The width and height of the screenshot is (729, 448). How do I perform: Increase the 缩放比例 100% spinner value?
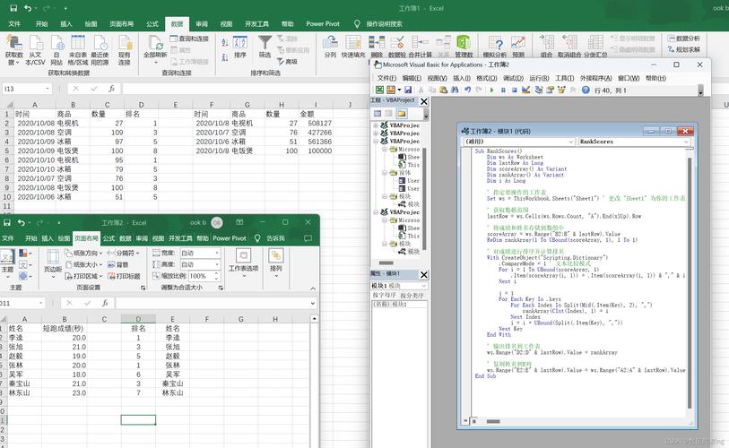click(217, 273)
